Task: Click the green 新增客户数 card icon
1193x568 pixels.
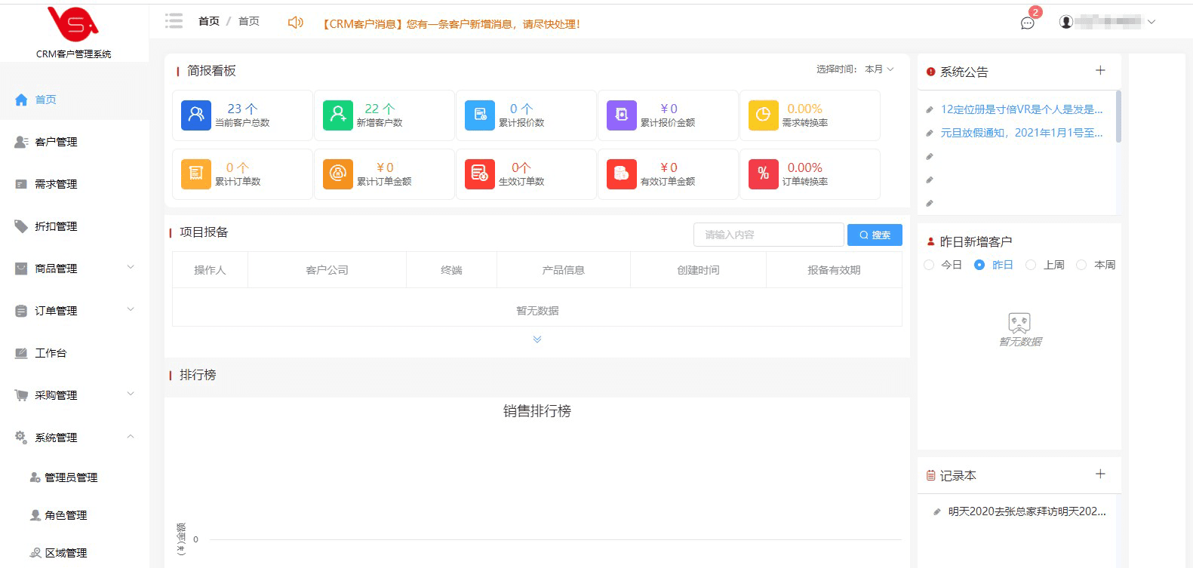Action: [x=338, y=115]
